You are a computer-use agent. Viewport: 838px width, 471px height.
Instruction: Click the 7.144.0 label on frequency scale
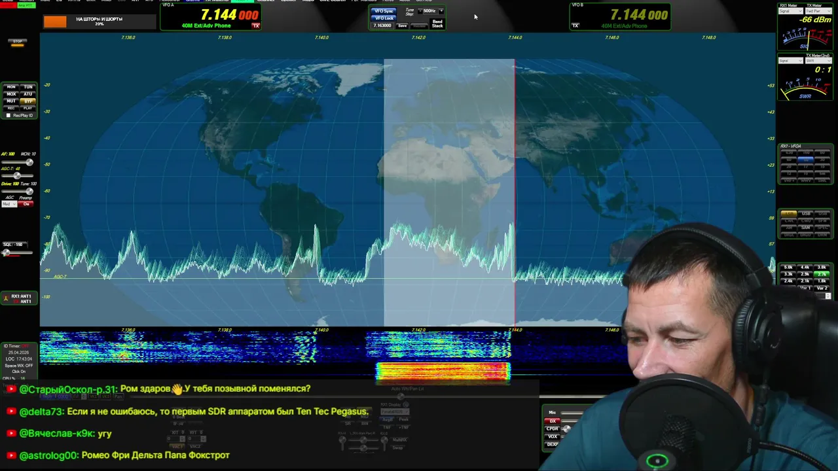point(515,37)
